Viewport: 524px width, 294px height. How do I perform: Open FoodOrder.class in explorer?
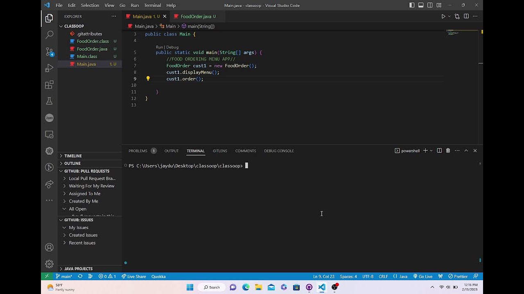point(93,41)
